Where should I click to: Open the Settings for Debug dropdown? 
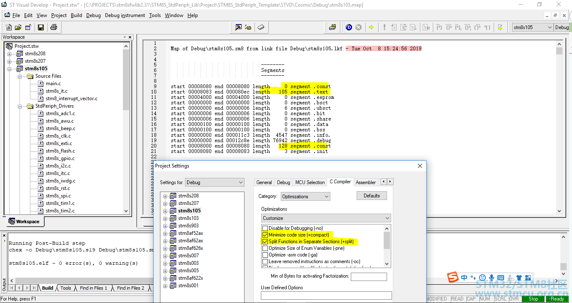[x=215, y=182]
